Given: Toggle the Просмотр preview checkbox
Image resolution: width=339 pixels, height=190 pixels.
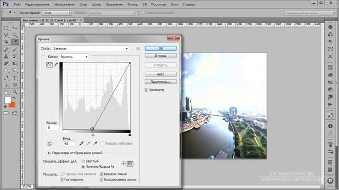Looking at the screenshot, I should [x=146, y=90].
